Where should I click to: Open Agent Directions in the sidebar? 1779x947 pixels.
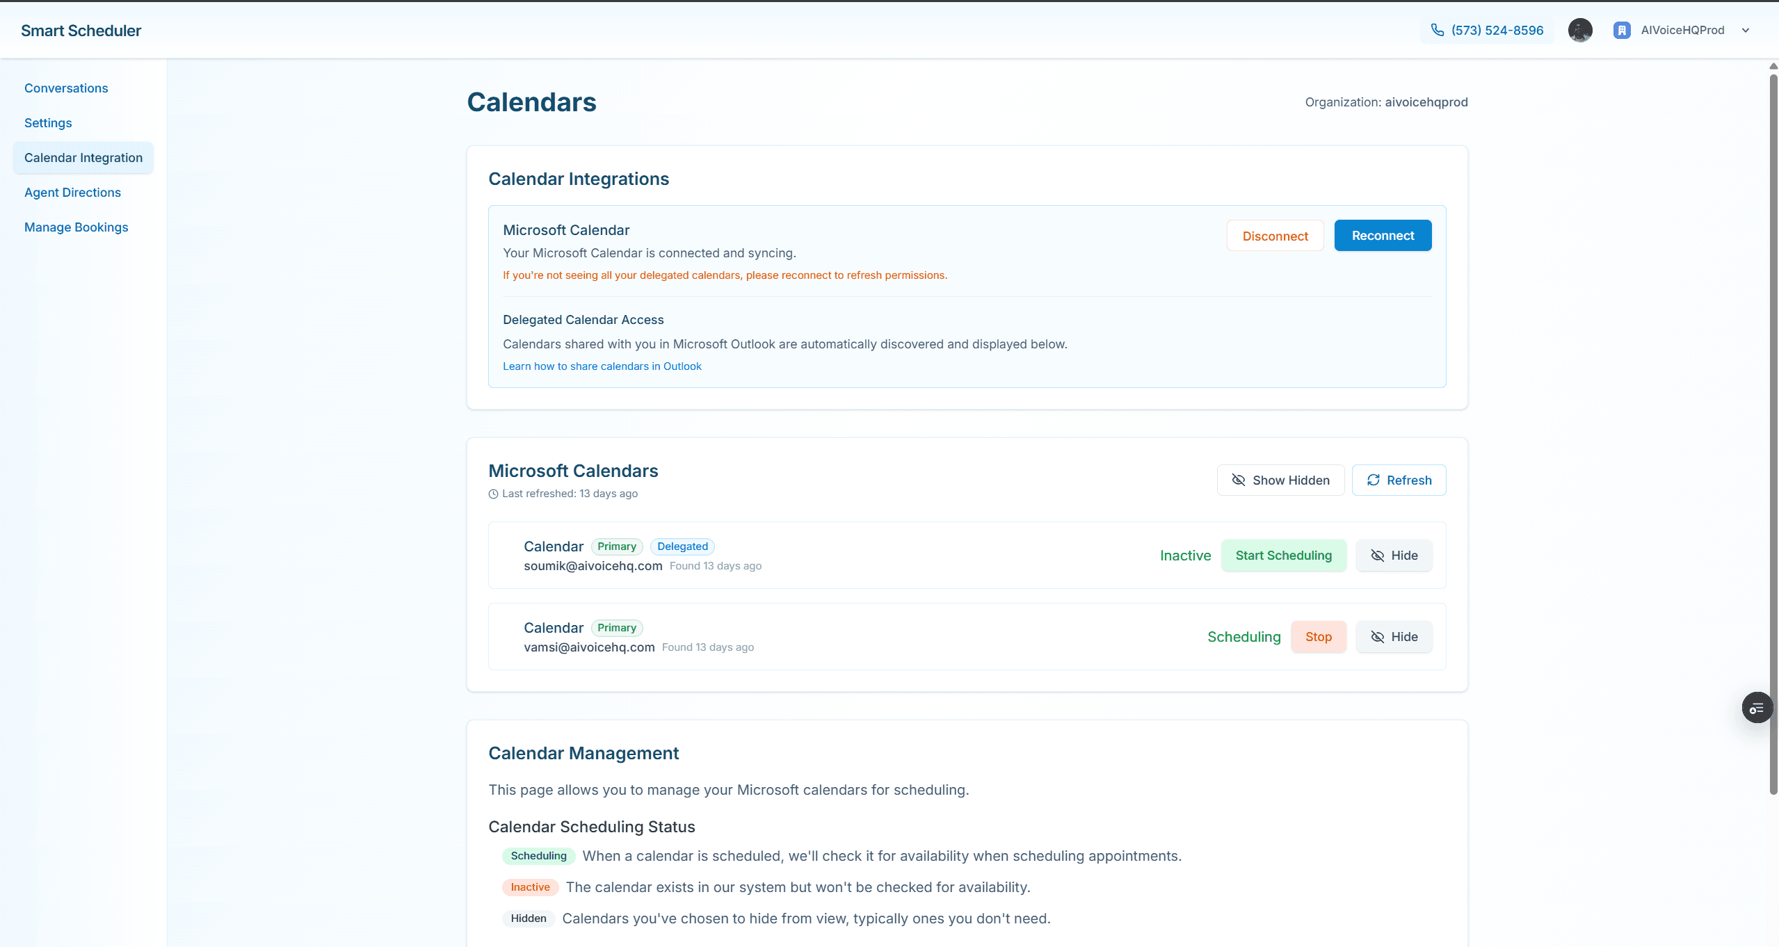(x=72, y=192)
